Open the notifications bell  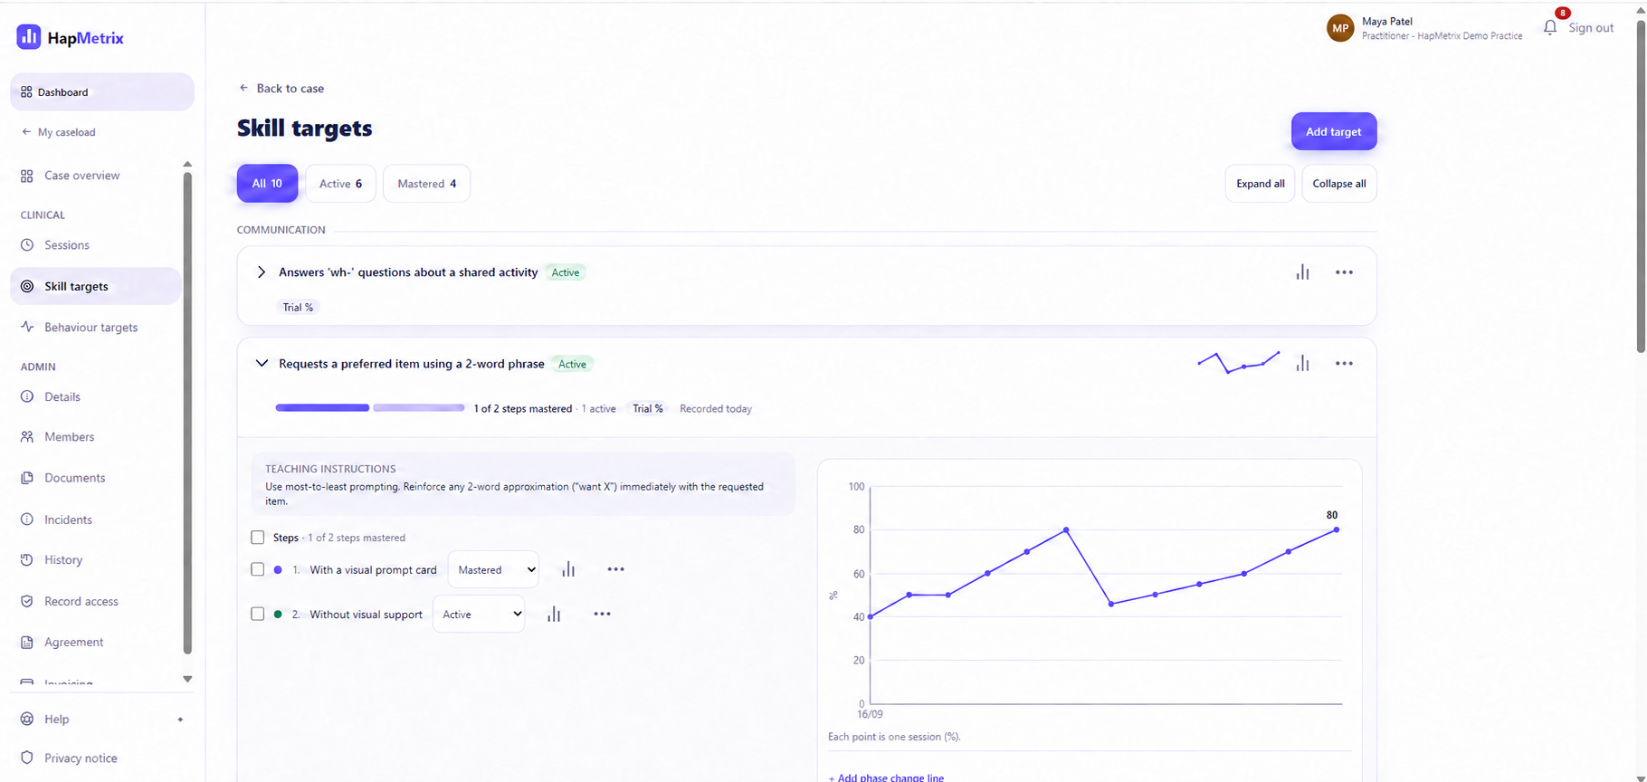[x=1550, y=28]
